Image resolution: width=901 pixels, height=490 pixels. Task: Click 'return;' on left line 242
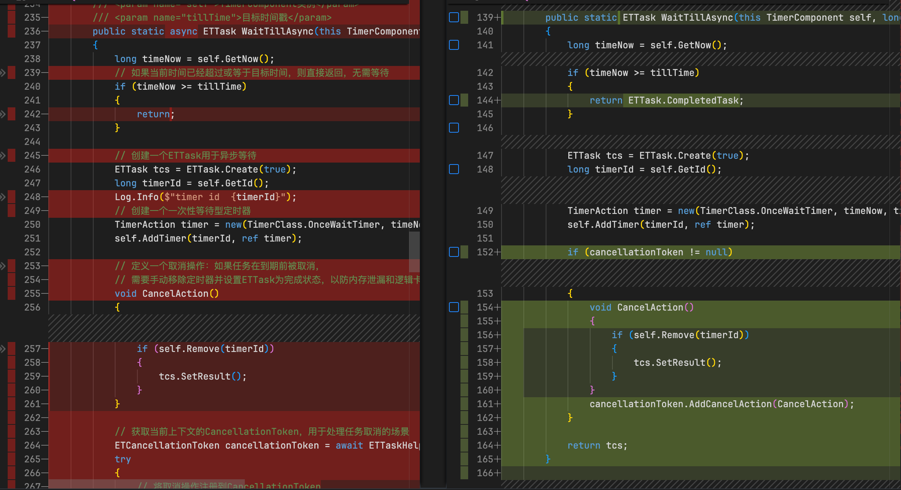(x=156, y=114)
